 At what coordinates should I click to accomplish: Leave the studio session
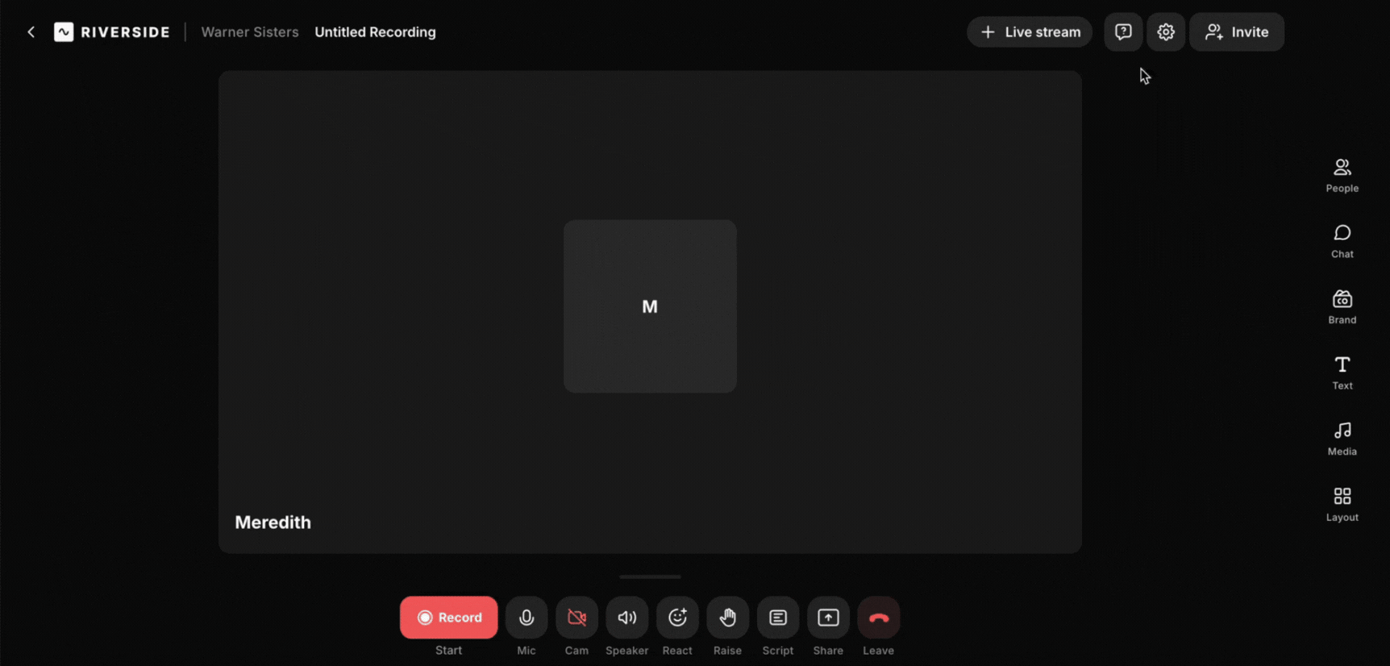coord(878,618)
